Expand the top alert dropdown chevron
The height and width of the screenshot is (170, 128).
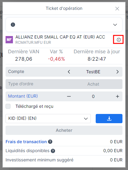click(x=115, y=25)
